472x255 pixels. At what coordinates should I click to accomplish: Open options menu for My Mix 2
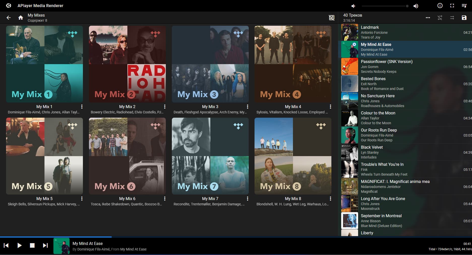(165, 107)
